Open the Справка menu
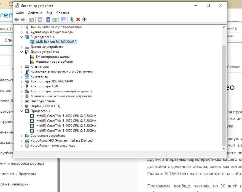The height and width of the screenshot is (192, 242). point(63,13)
